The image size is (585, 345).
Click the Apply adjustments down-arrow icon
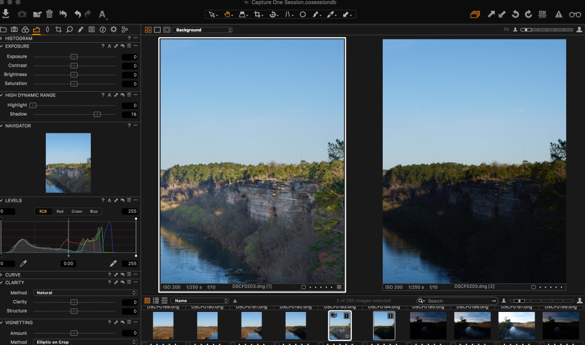tap(502, 14)
